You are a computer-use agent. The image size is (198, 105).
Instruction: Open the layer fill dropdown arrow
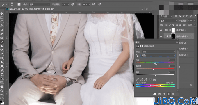tap(195, 25)
